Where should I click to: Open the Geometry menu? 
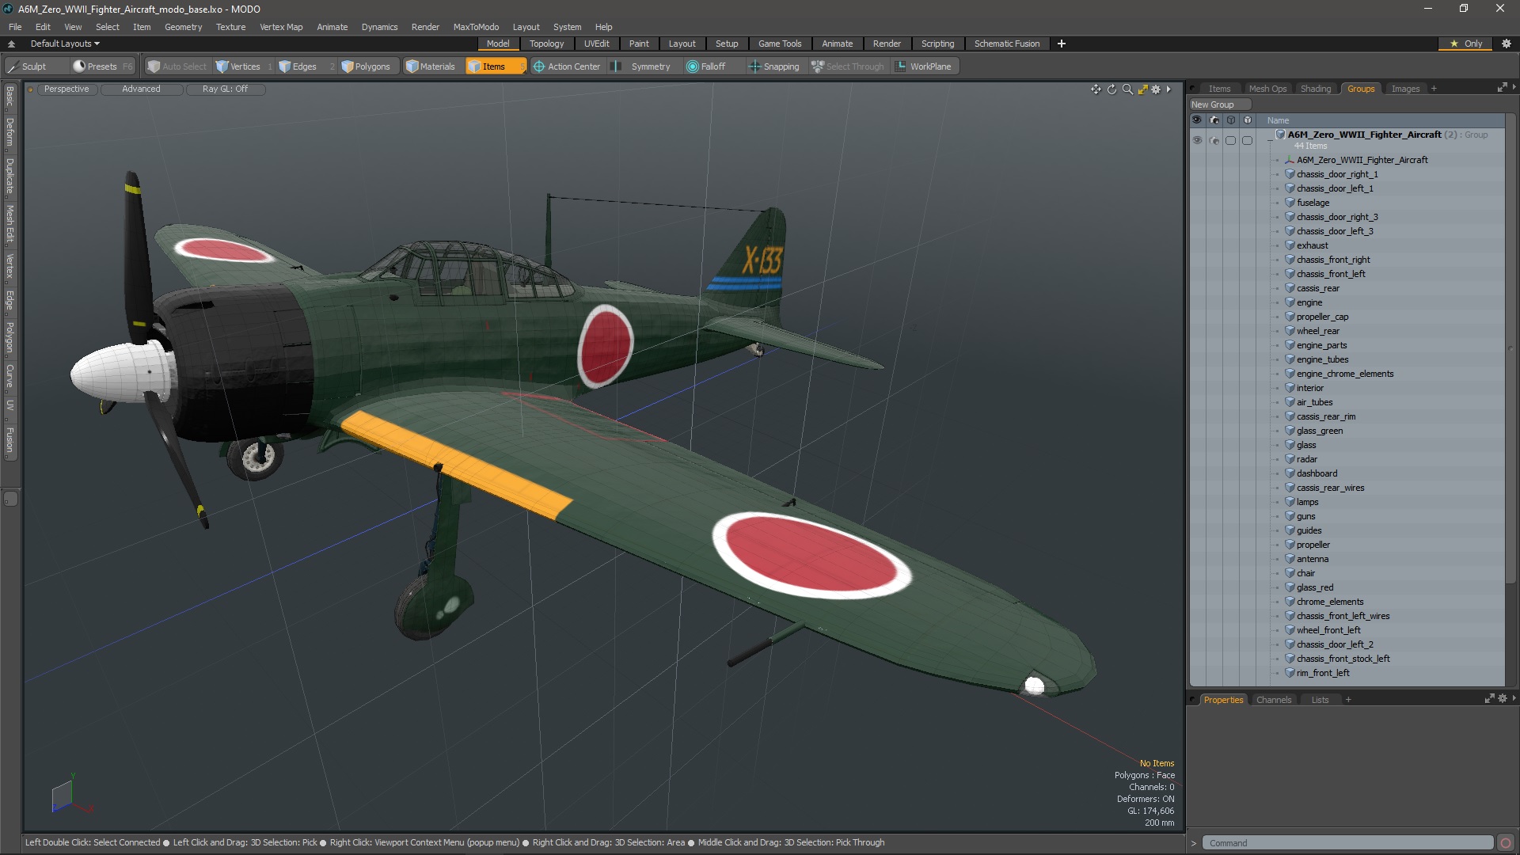point(183,27)
